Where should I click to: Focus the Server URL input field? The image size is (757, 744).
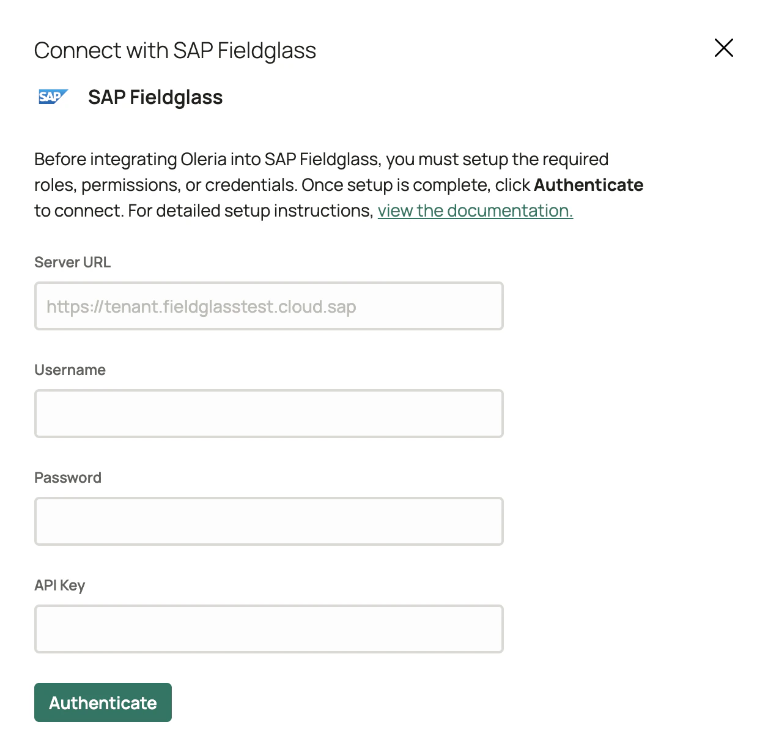tap(269, 306)
